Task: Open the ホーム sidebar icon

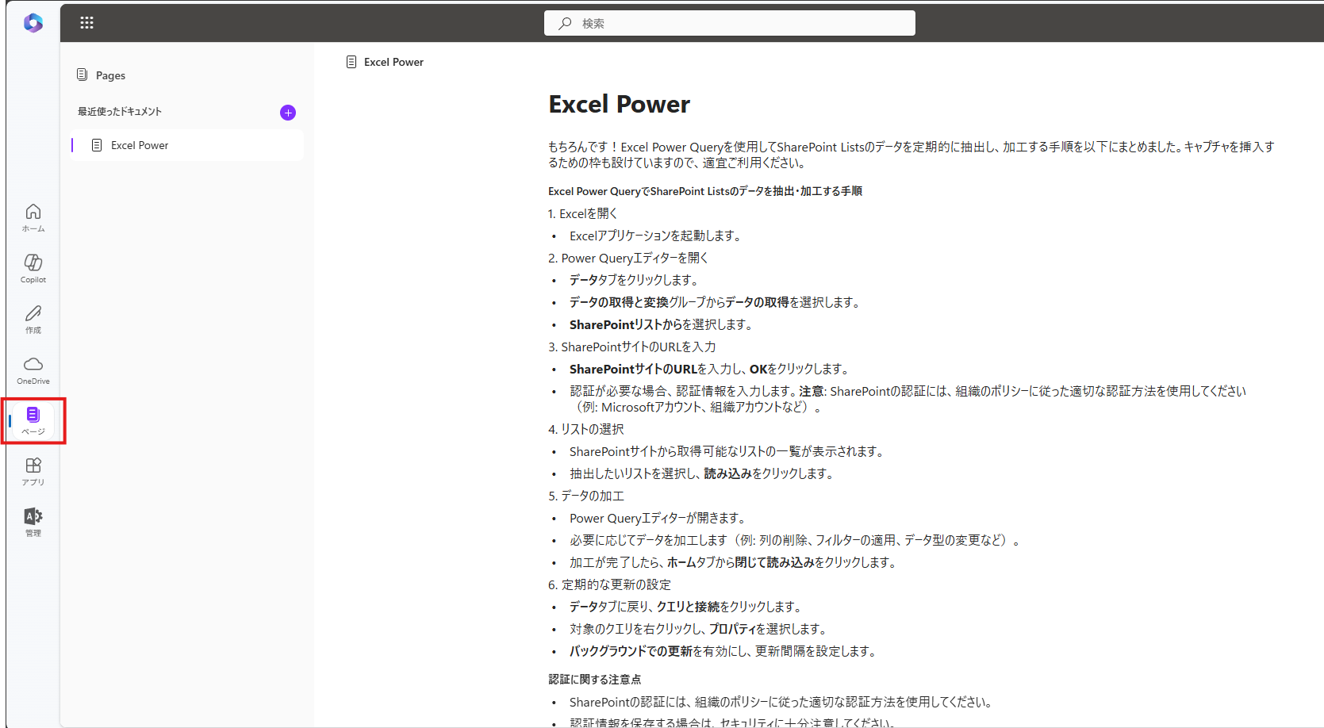Action: pyautogui.click(x=33, y=217)
